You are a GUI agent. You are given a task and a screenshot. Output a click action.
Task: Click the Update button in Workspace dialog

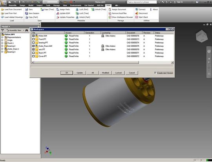[80, 73]
